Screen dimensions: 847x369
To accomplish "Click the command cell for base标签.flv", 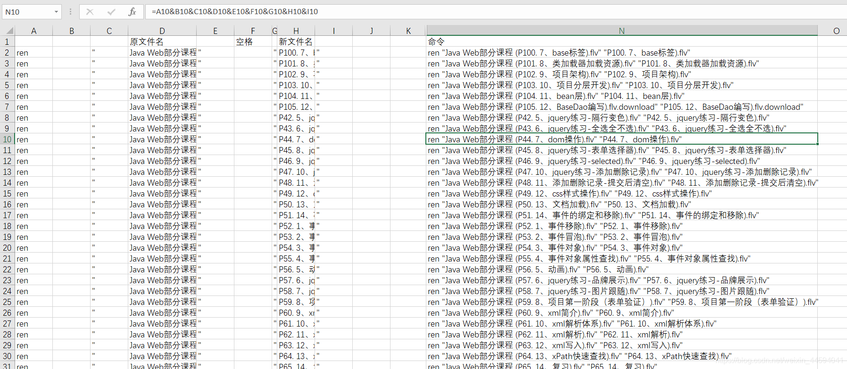I will click(x=622, y=53).
